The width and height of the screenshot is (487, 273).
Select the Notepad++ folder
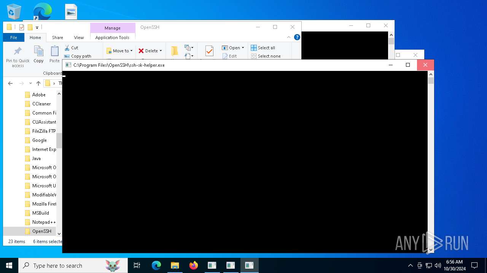[x=40, y=222]
